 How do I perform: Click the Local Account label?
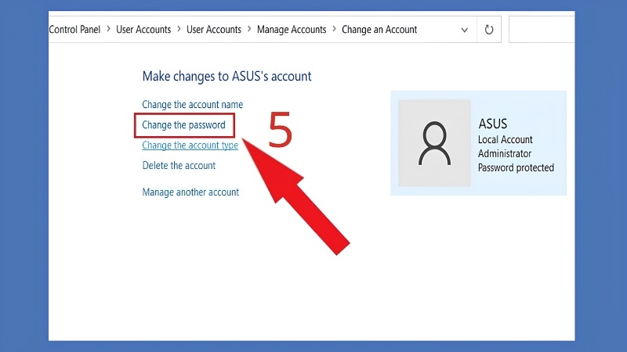[505, 140]
